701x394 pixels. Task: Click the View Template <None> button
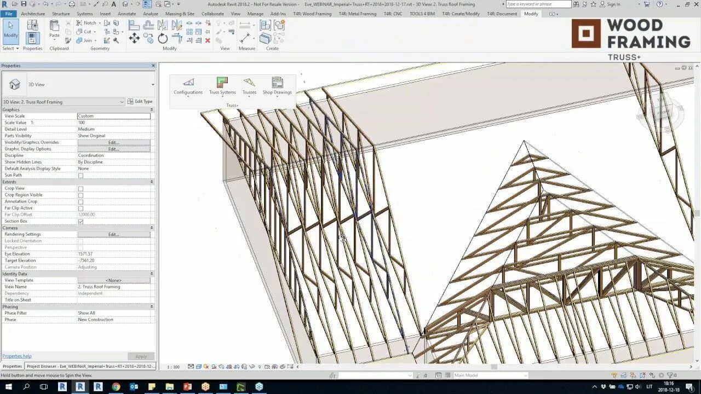click(x=114, y=280)
